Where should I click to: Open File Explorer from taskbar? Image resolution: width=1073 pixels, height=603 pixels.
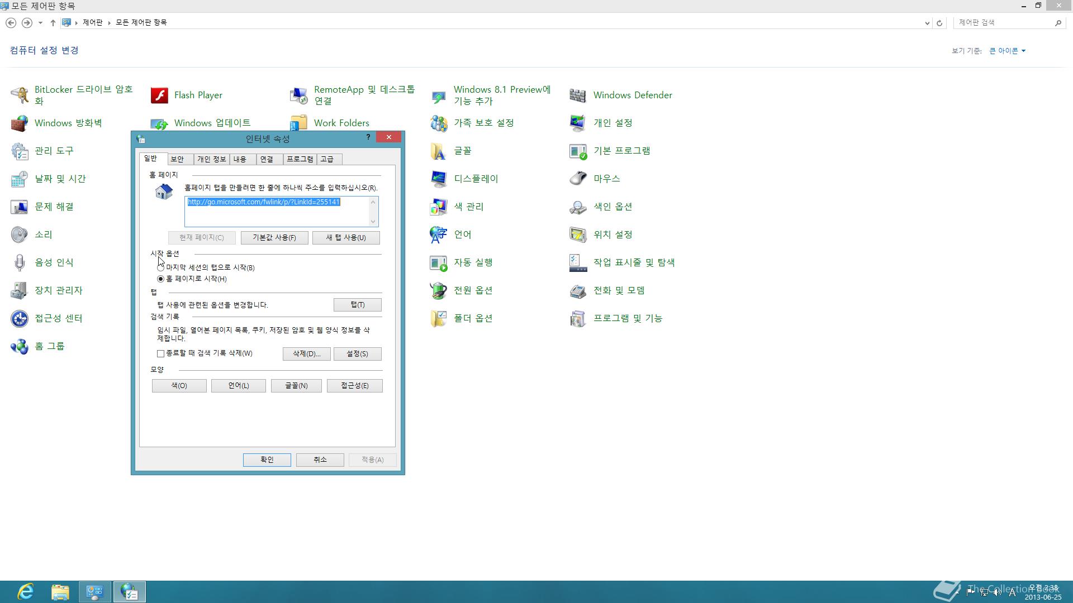click(x=60, y=592)
